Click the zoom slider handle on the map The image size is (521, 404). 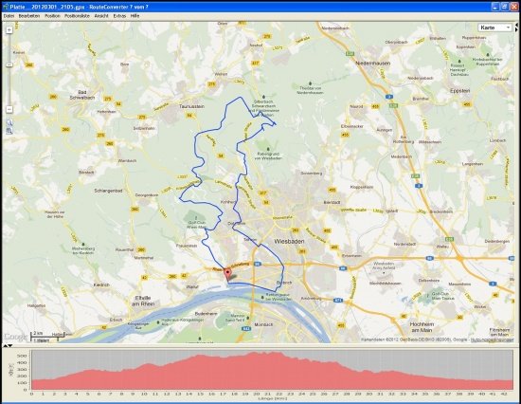tap(9, 64)
